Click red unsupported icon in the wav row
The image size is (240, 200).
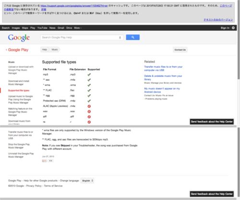pos(89,112)
